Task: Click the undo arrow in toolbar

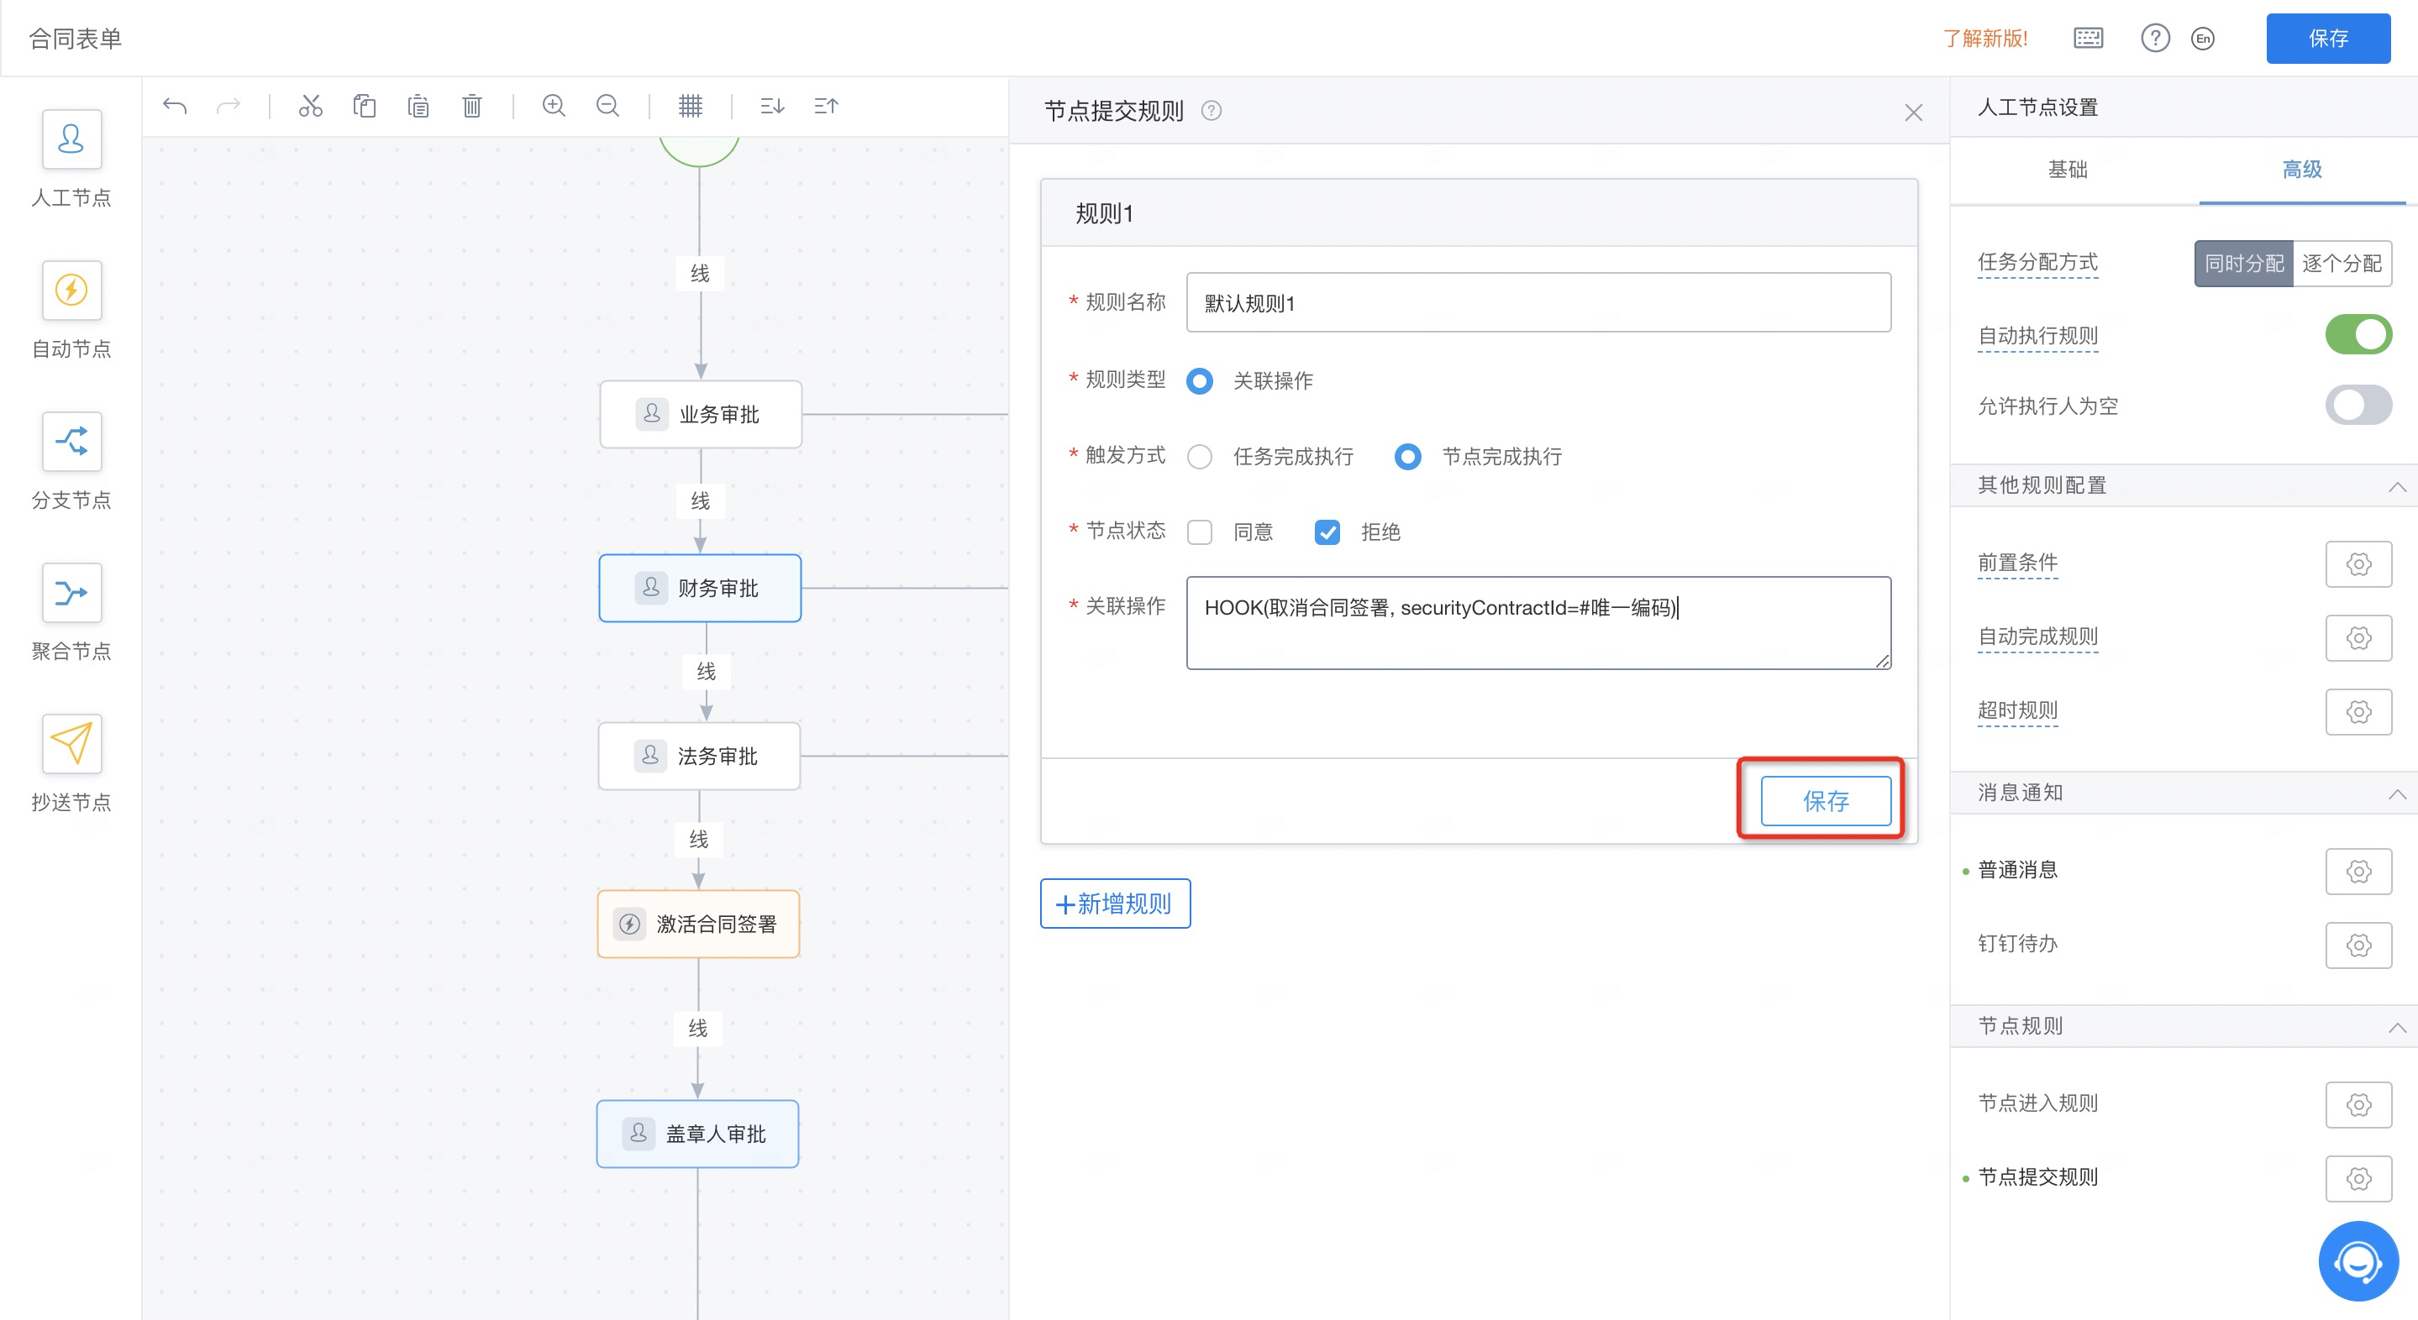Action: pyautogui.click(x=175, y=106)
